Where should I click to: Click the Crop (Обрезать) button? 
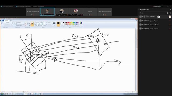[x=18, y=22]
